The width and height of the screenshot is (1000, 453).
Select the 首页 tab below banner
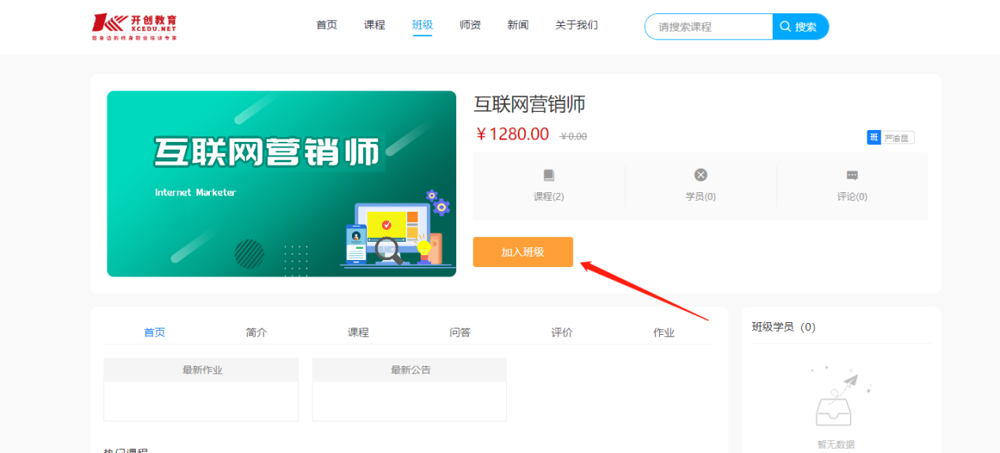click(x=155, y=332)
